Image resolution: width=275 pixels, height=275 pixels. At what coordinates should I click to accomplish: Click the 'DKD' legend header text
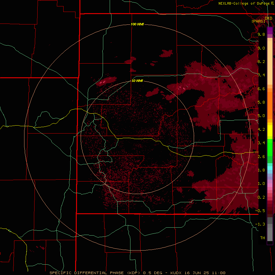pyautogui.click(x=268, y=18)
